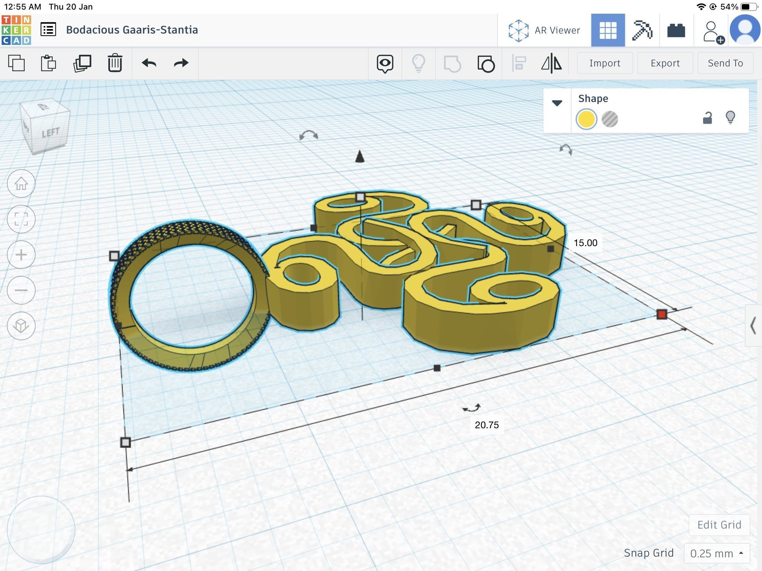Zoom out with the minus button
The width and height of the screenshot is (762, 571).
(x=21, y=290)
